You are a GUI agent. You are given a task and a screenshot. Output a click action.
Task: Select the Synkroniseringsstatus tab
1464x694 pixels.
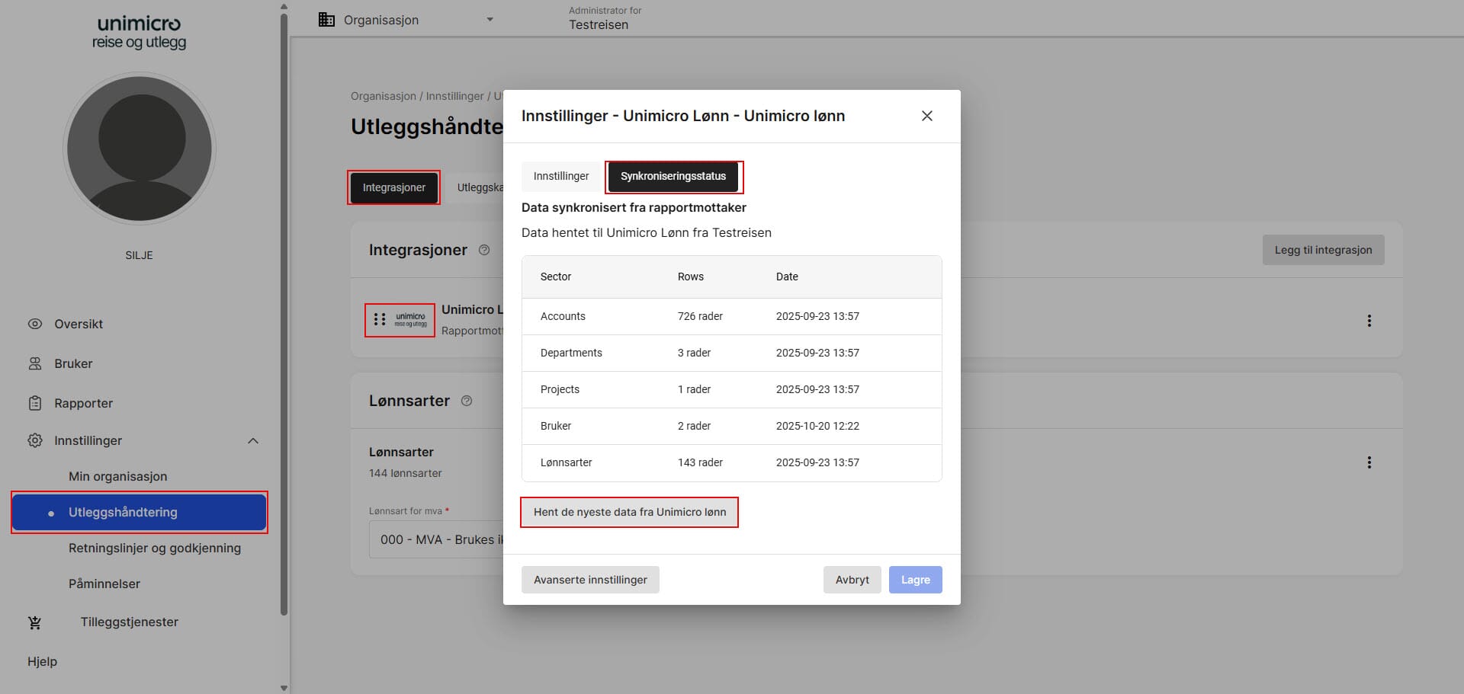(673, 176)
